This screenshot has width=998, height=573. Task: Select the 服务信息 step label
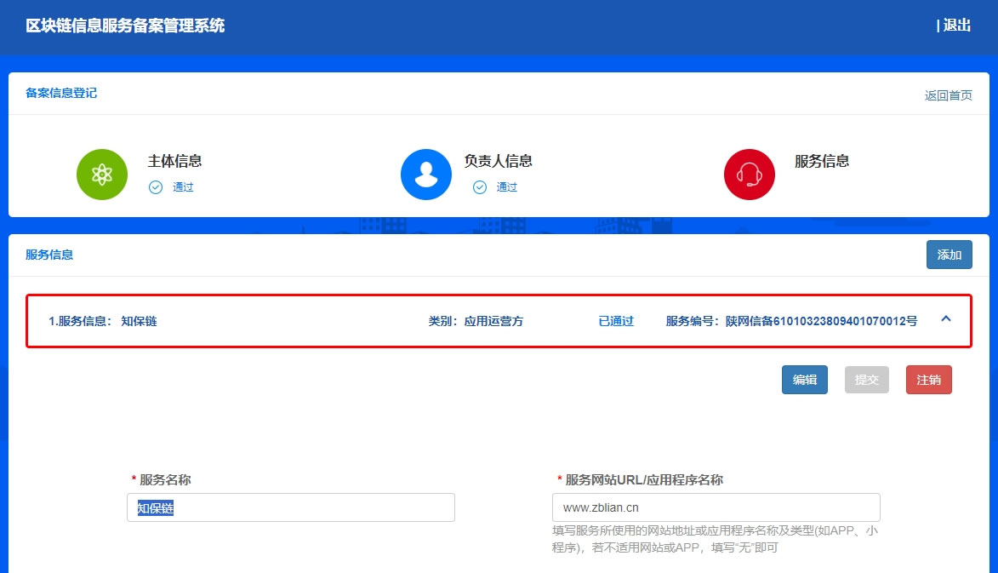click(821, 161)
